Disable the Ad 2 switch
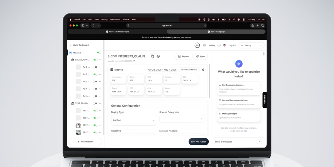This screenshot has width=334, height=167. (x=96, y=74)
